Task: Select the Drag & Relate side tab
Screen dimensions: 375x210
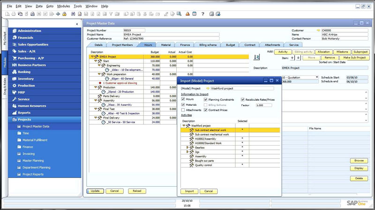Action: [5, 87]
